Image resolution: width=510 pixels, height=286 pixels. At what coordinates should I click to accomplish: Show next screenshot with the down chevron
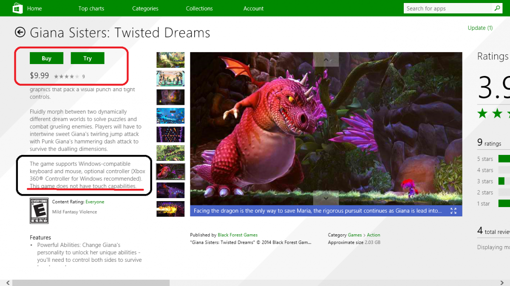tap(326, 198)
